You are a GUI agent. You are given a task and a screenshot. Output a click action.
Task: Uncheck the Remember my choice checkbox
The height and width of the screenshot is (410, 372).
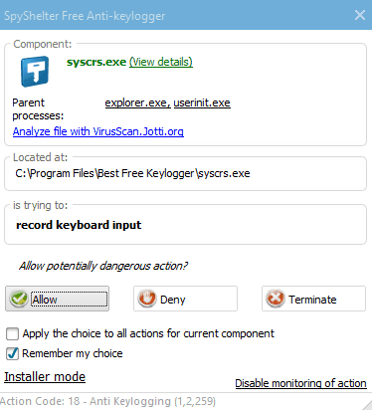click(12, 353)
